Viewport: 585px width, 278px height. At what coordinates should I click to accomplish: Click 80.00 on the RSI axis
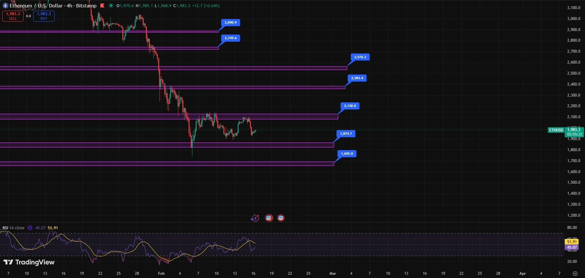(572, 228)
